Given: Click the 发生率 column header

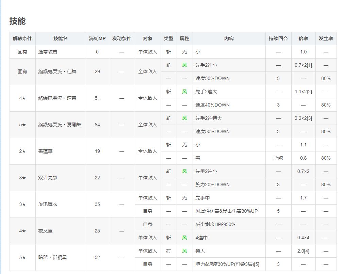Looking at the screenshot, I should (x=326, y=38).
